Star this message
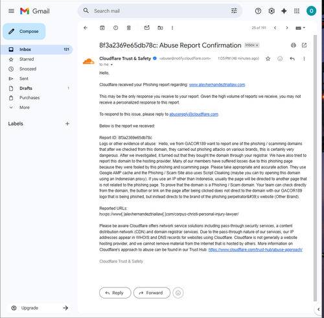Screen dimensions: 324x318 [x=268, y=58]
